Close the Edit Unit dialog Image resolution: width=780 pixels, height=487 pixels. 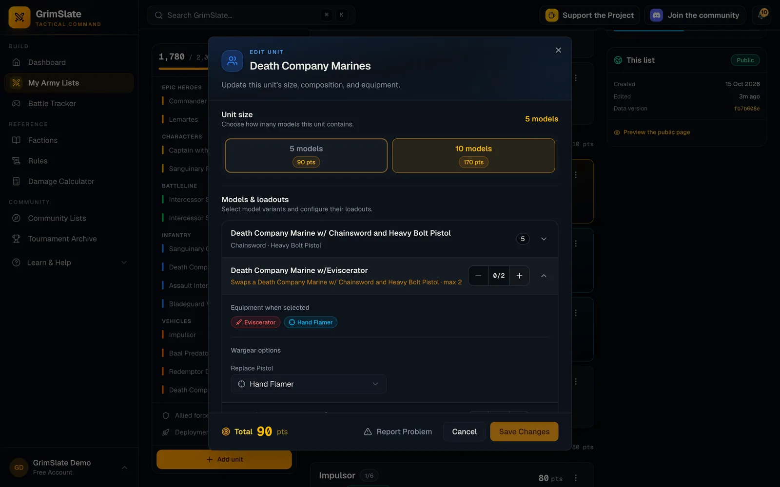558,50
